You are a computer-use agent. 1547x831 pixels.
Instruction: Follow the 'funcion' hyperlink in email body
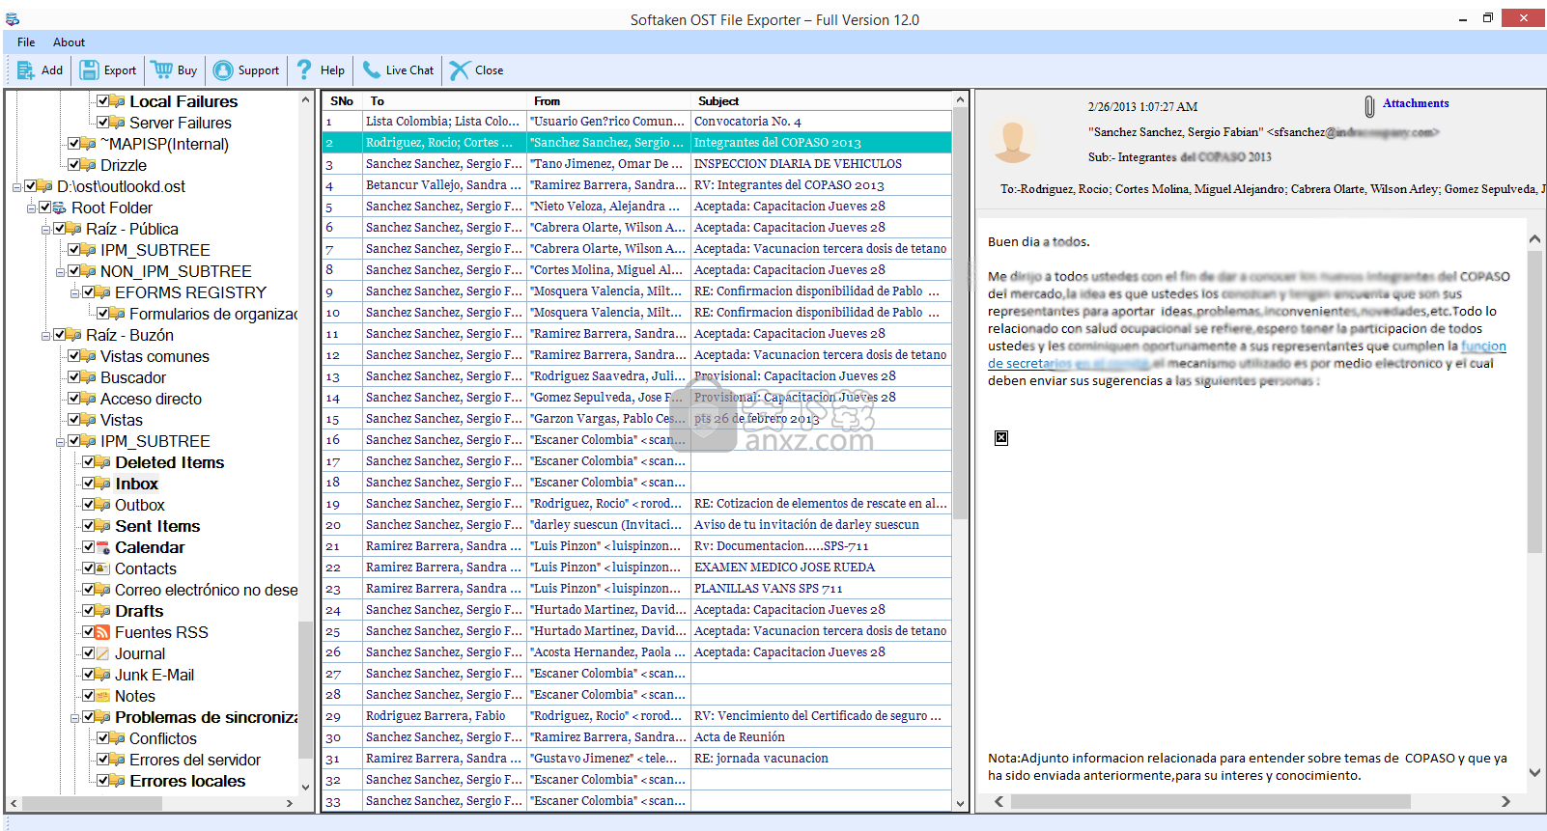click(x=1483, y=346)
